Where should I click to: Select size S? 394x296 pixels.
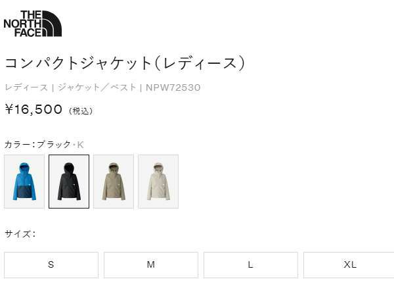pyautogui.click(x=51, y=265)
